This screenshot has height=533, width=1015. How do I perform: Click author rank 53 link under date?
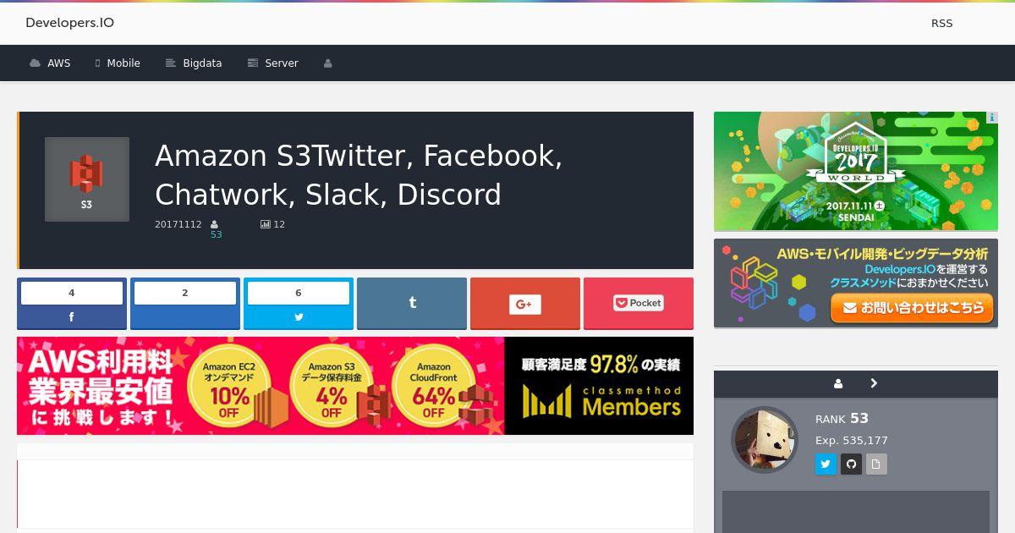(217, 234)
